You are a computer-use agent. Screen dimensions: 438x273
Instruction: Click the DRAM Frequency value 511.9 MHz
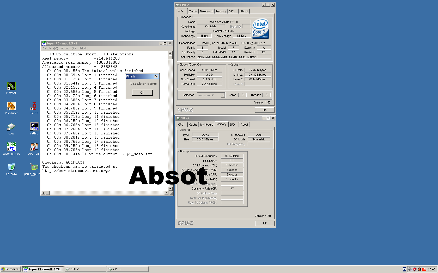pos(232,156)
